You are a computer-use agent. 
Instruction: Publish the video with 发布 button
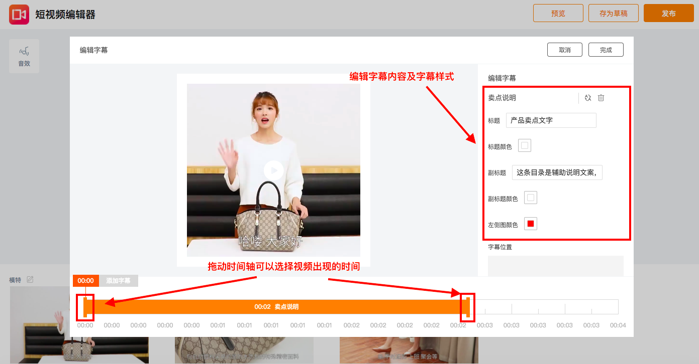click(668, 14)
